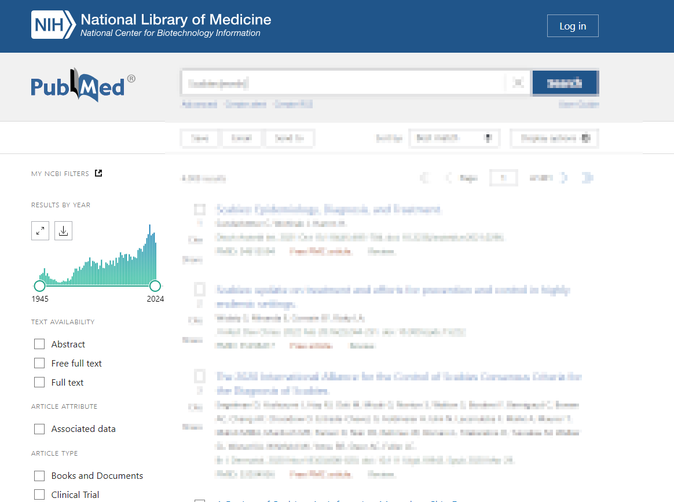The width and height of the screenshot is (674, 502).
Task: Enable the Abstract text availability filter
Action: [x=39, y=344]
